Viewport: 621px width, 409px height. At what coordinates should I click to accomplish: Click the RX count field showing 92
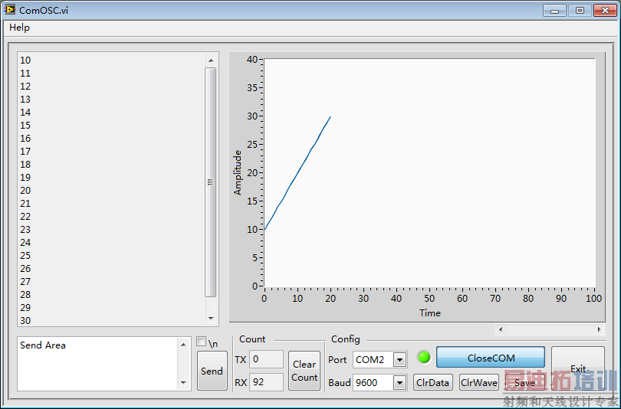(266, 382)
